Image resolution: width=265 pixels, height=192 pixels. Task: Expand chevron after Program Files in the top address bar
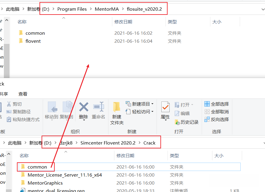click(91, 9)
